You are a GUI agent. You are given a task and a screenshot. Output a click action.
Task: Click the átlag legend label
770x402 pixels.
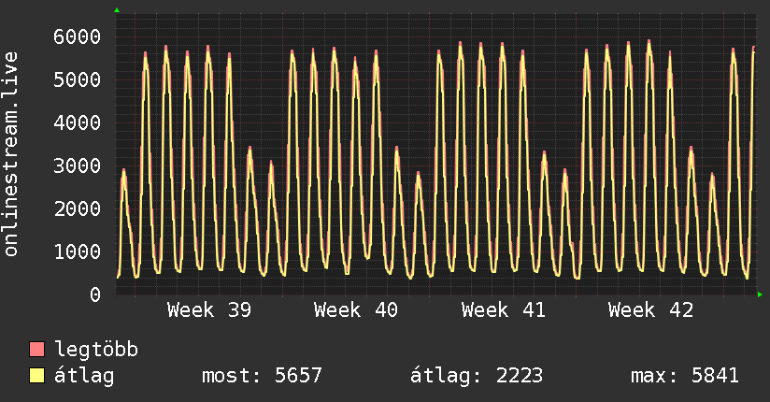coord(84,376)
